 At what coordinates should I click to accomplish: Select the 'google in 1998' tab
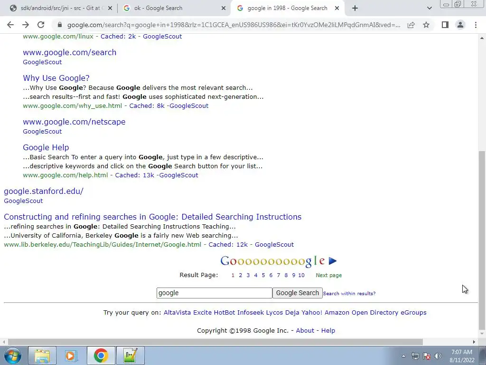(287, 8)
